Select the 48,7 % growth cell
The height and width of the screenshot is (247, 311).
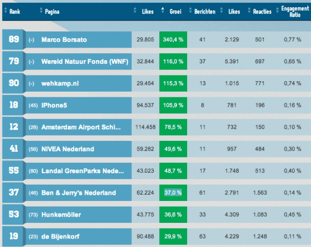(x=173, y=171)
